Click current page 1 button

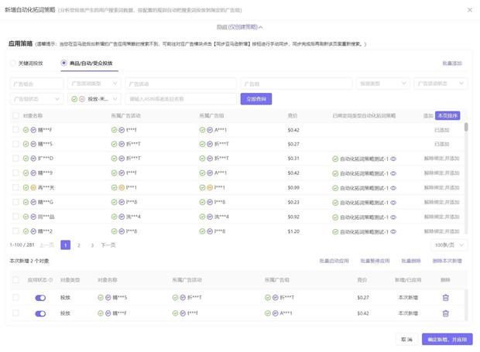tap(66, 245)
